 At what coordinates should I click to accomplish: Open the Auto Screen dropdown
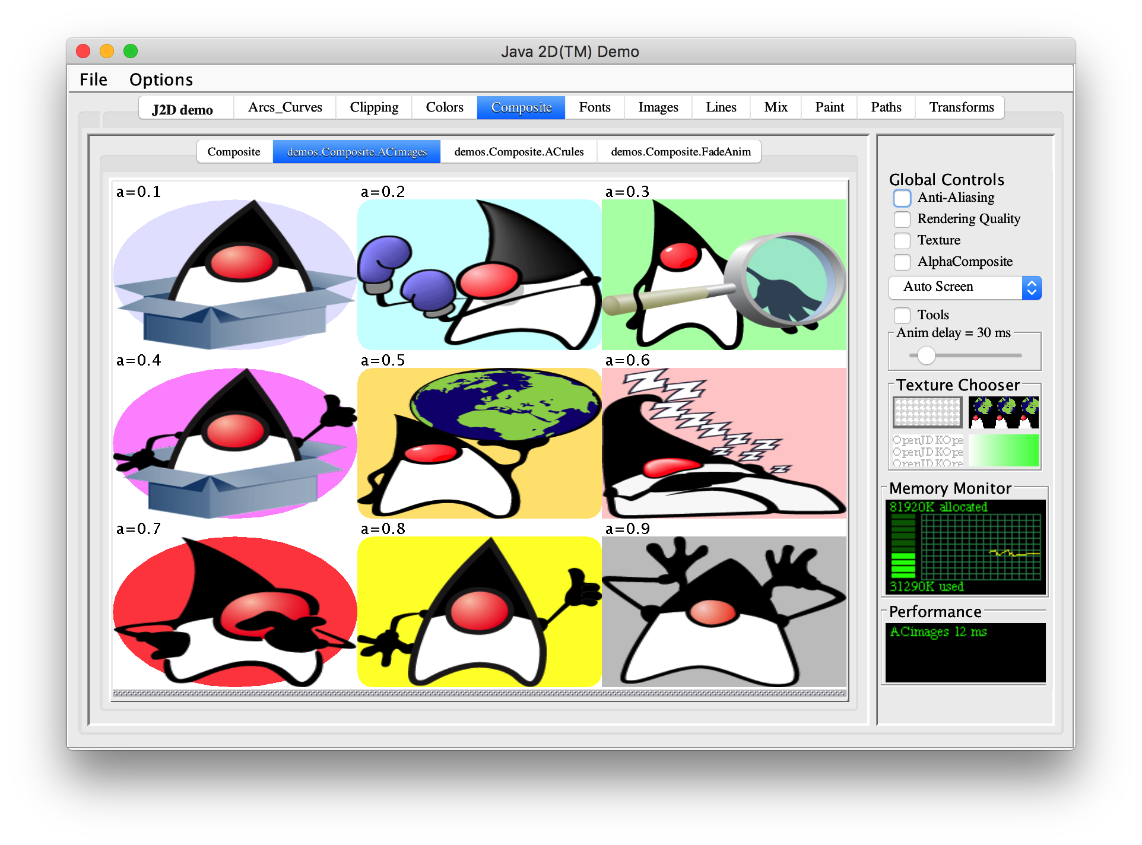(965, 287)
